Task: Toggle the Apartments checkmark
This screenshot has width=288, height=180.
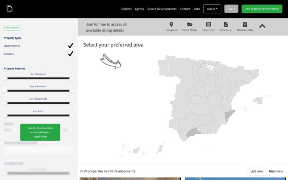Action: tap(70, 46)
